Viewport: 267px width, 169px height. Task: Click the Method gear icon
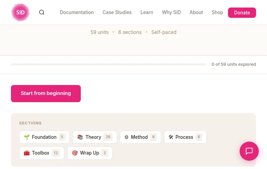tap(126, 137)
